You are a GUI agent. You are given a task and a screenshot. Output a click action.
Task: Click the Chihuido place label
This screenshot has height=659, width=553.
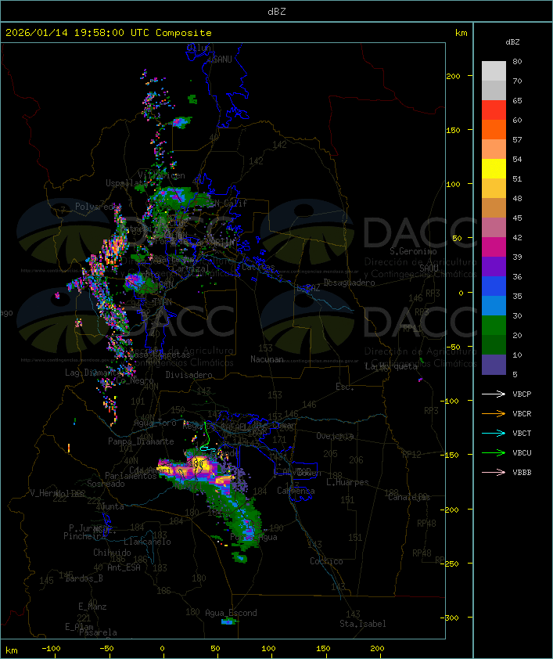[x=112, y=553]
